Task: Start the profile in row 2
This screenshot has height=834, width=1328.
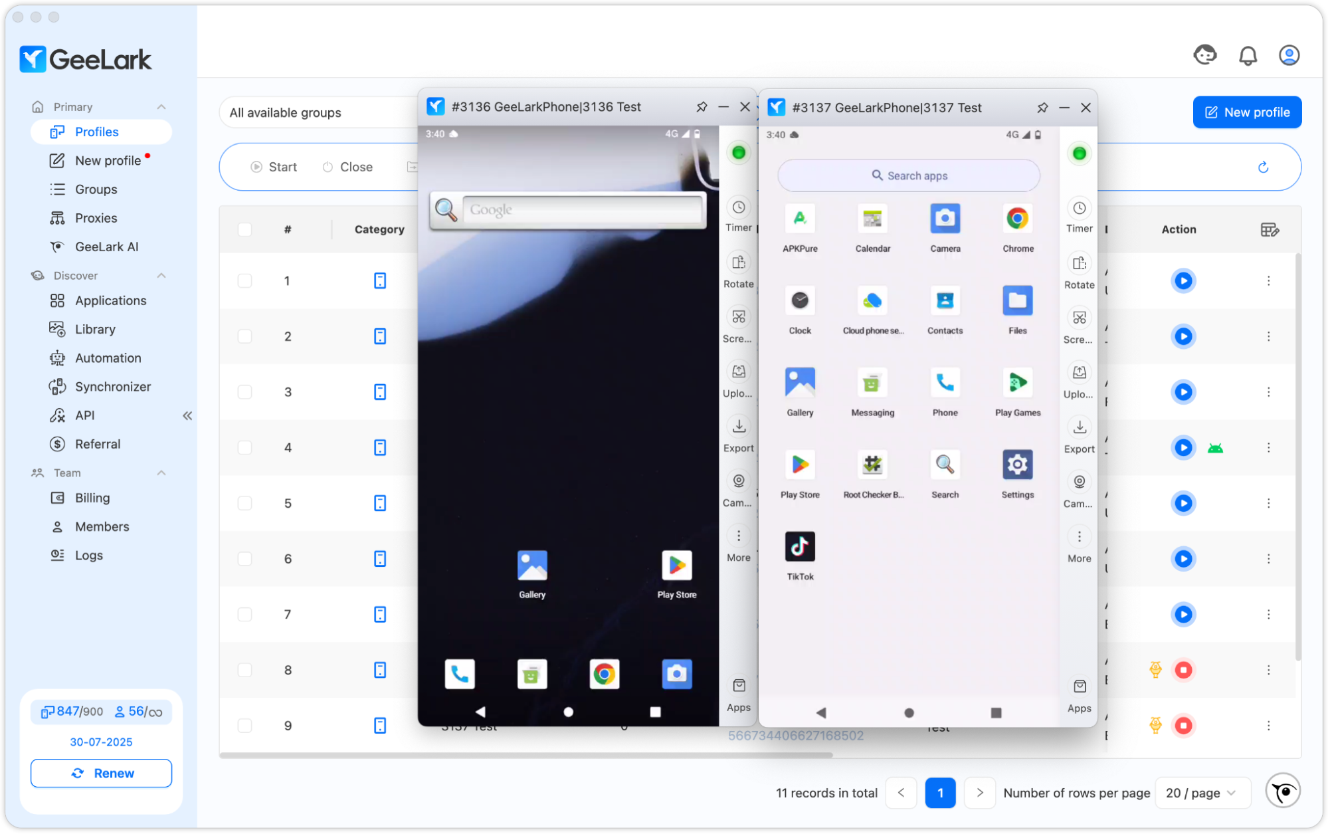Action: coord(1183,336)
